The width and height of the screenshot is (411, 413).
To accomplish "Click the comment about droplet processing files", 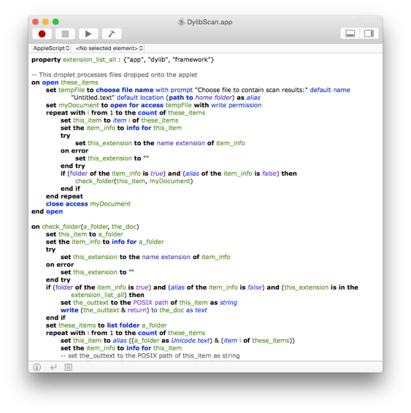I will point(114,75).
